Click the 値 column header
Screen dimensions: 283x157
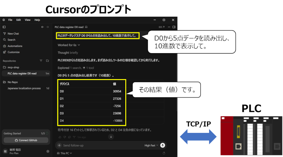pos(114,84)
